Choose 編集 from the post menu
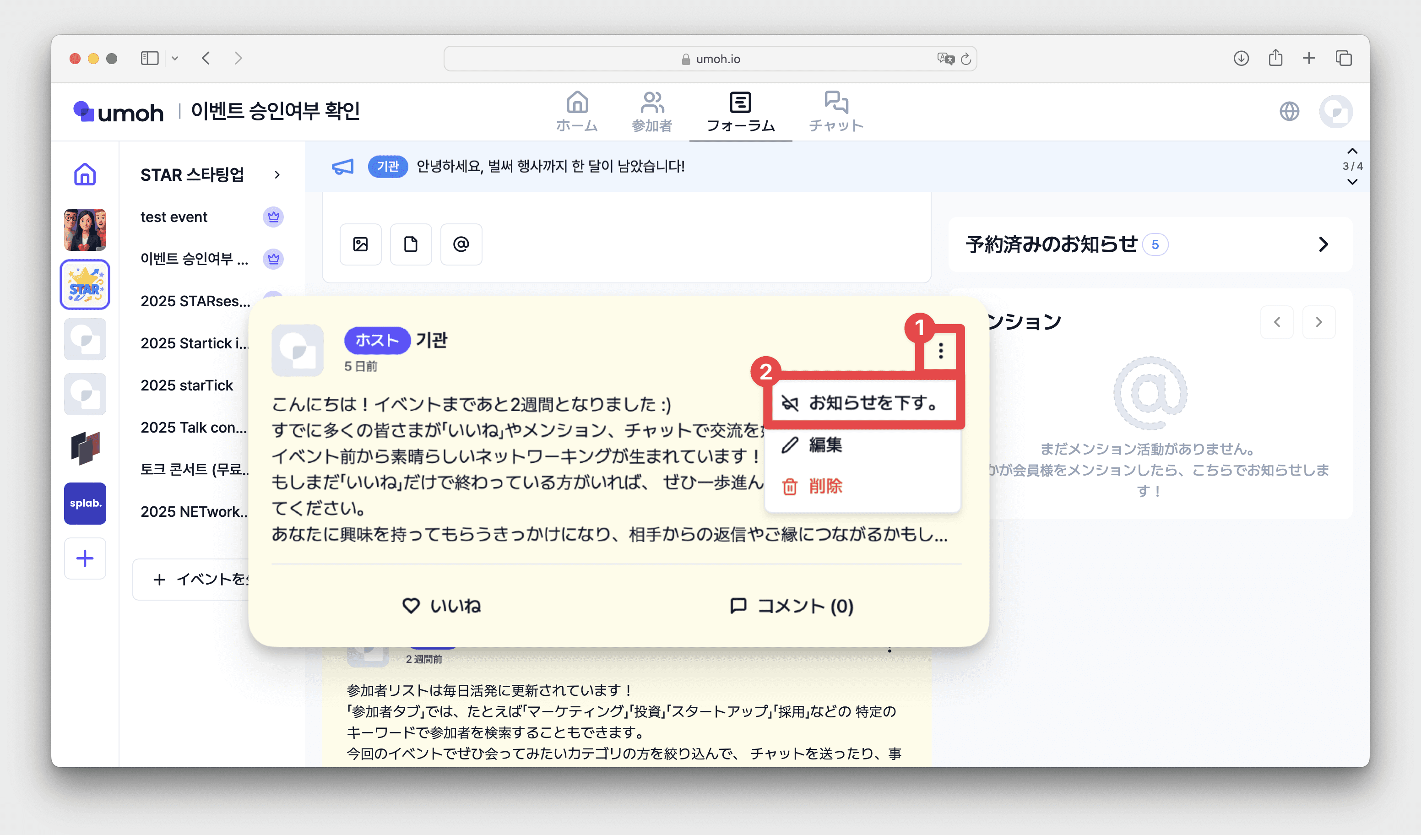1421x835 pixels. [825, 445]
